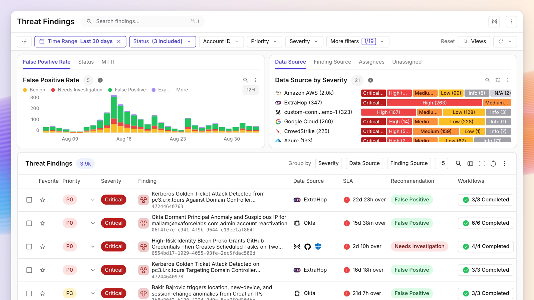Switch to the Finding Source tab

[332, 62]
